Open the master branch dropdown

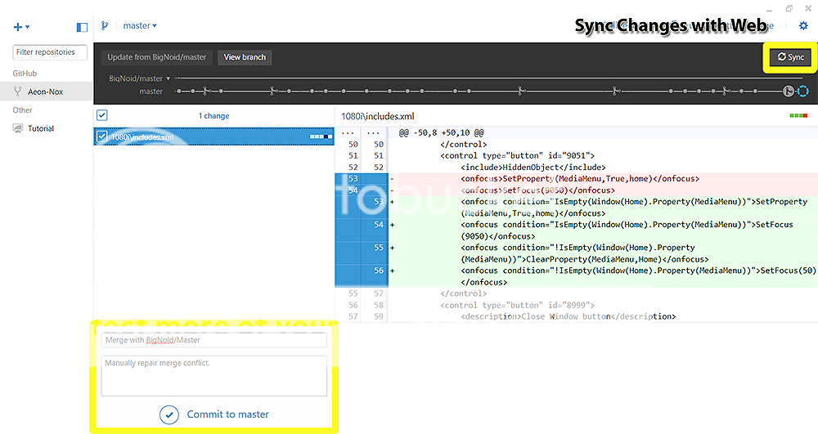pyautogui.click(x=141, y=26)
